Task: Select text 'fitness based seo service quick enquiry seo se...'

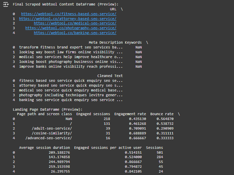Action: click(71, 81)
